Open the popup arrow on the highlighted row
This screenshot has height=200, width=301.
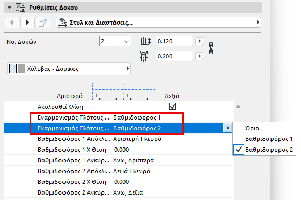227,128
